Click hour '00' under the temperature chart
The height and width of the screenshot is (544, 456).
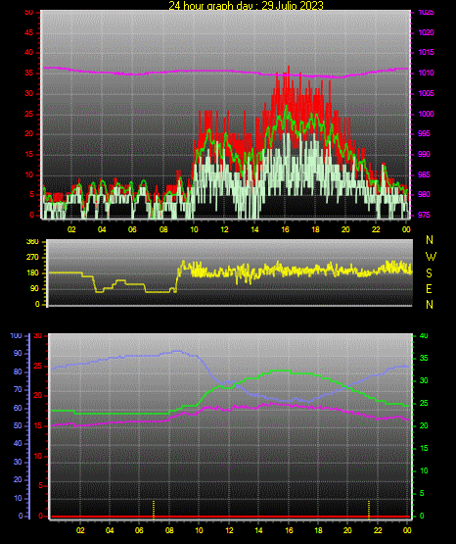407,530
